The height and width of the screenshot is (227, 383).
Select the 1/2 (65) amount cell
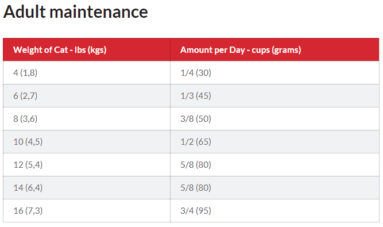pyautogui.click(x=274, y=141)
